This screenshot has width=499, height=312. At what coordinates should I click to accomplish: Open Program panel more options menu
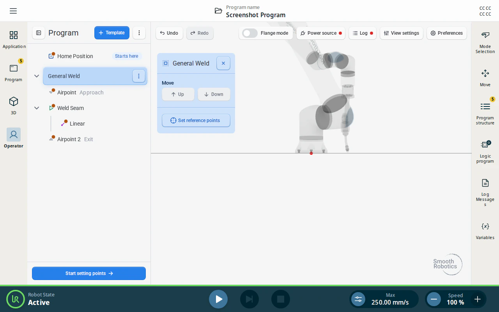tap(139, 33)
